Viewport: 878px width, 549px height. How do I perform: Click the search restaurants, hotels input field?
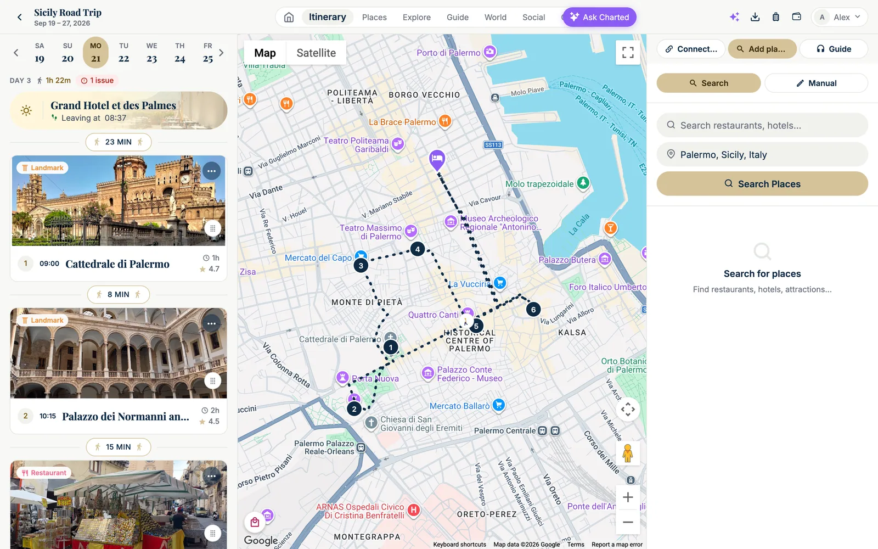coord(762,125)
